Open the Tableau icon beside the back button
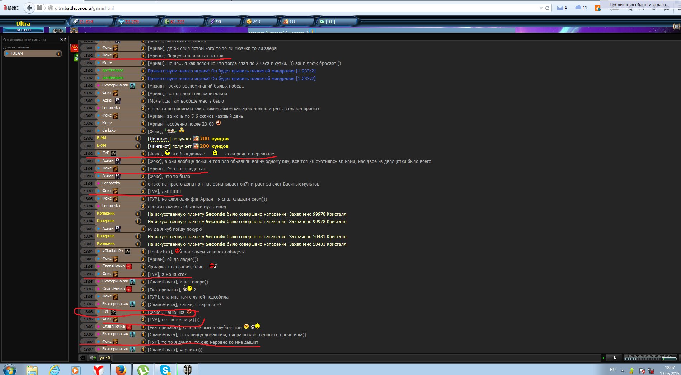The height and width of the screenshot is (375, 681). click(39, 8)
